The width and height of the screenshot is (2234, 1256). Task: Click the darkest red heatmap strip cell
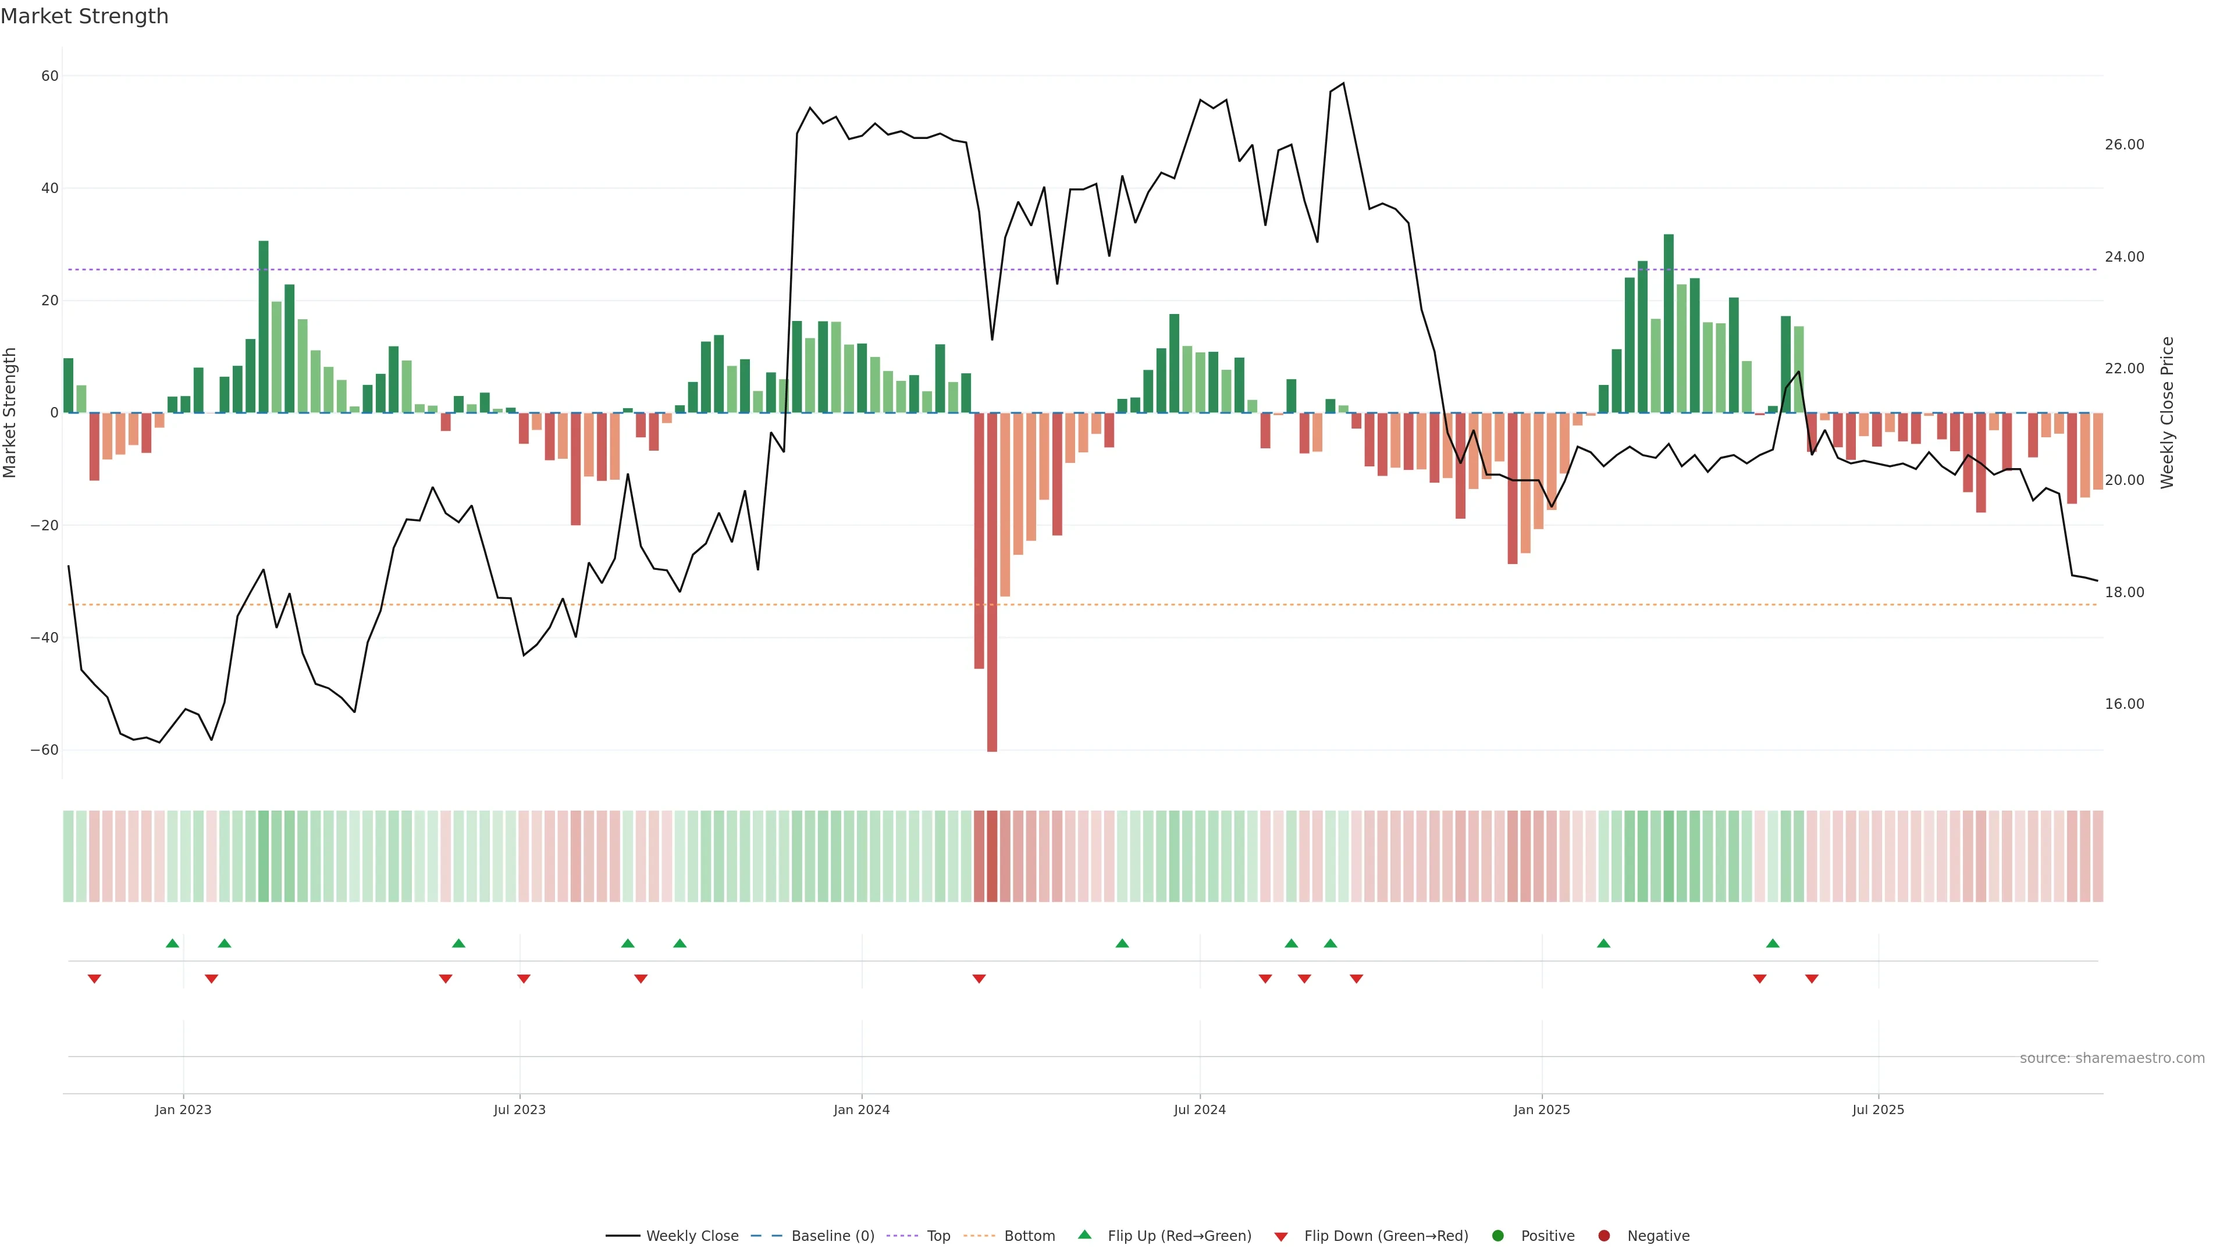[992, 857]
